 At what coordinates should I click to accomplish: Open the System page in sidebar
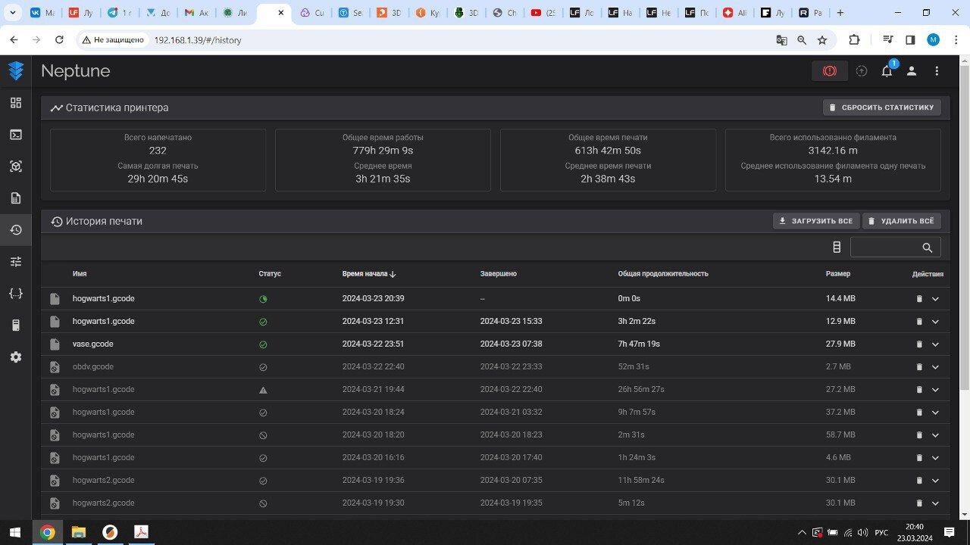[16, 325]
